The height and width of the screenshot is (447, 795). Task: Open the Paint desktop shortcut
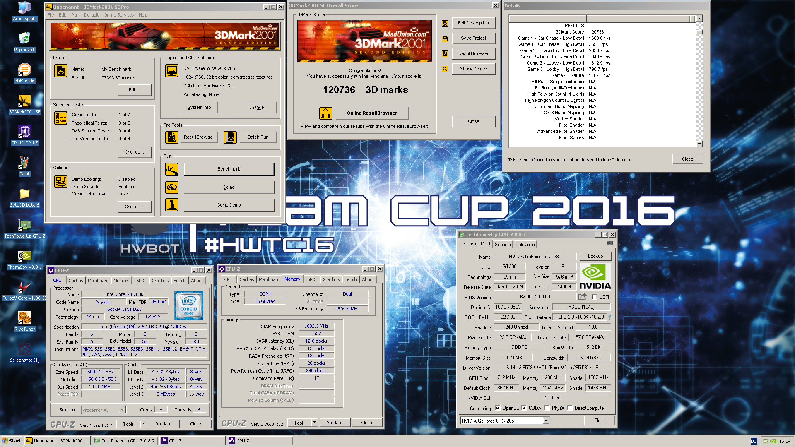click(24, 166)
